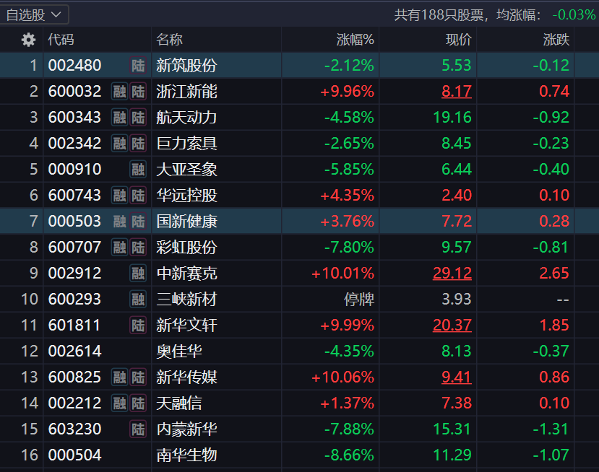Sort by the 代码 column header
The height and width of the screenshot is (472, 599).
pos(61,40)
